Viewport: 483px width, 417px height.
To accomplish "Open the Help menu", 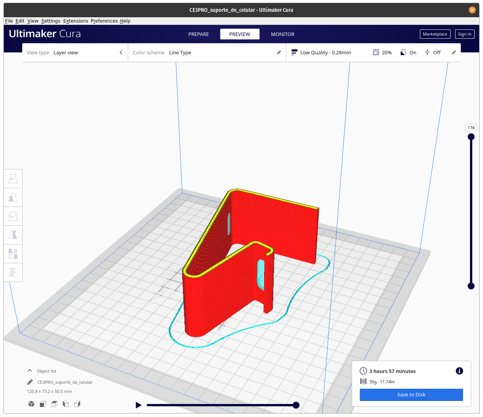I will point(125,21).
